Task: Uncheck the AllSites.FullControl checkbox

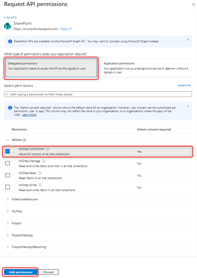Action: click(x=8, y=151)
